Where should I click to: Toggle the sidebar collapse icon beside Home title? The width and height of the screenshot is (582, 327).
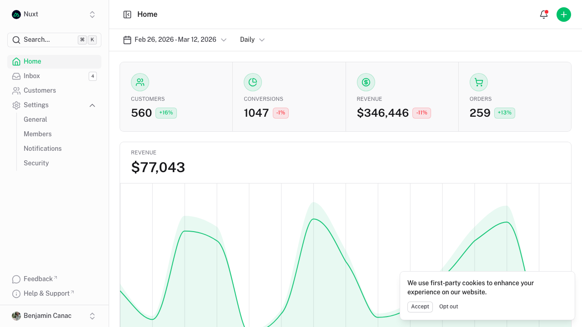[x=127, y=14]
